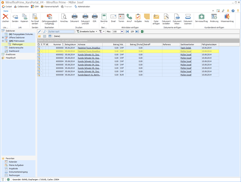The image size is (241, 182).
Task: Export list to Excel icon
Action: 142,32
